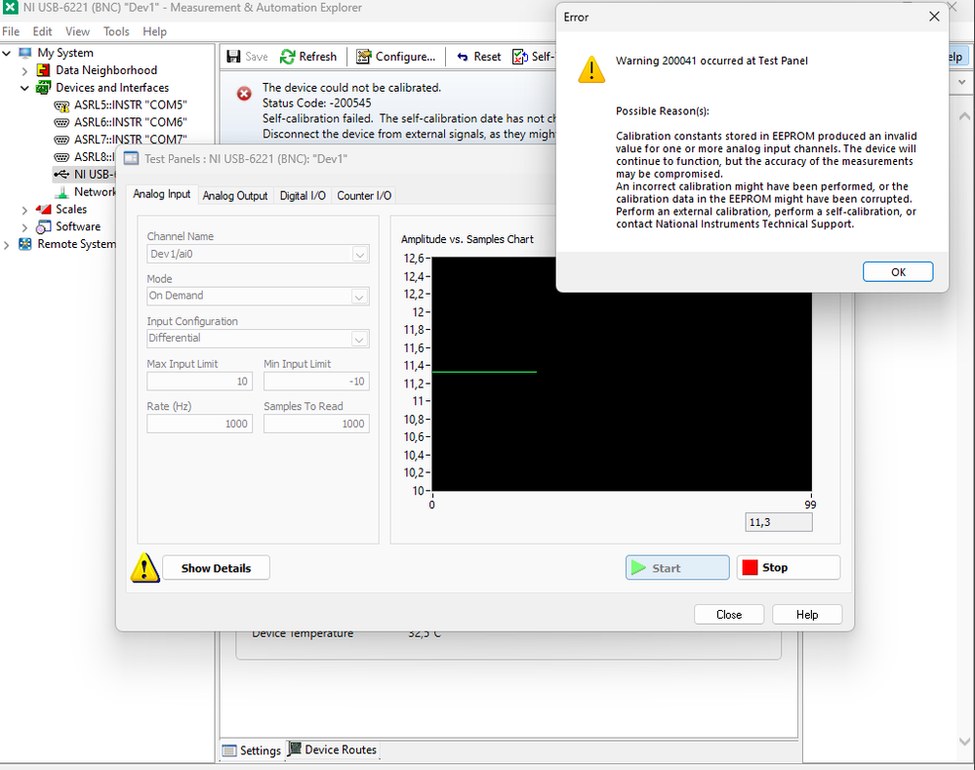Click the Samples To Read field

coord(316,424)
